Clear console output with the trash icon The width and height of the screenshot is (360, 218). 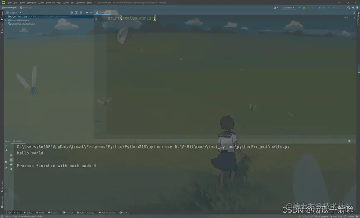[11, 169]
